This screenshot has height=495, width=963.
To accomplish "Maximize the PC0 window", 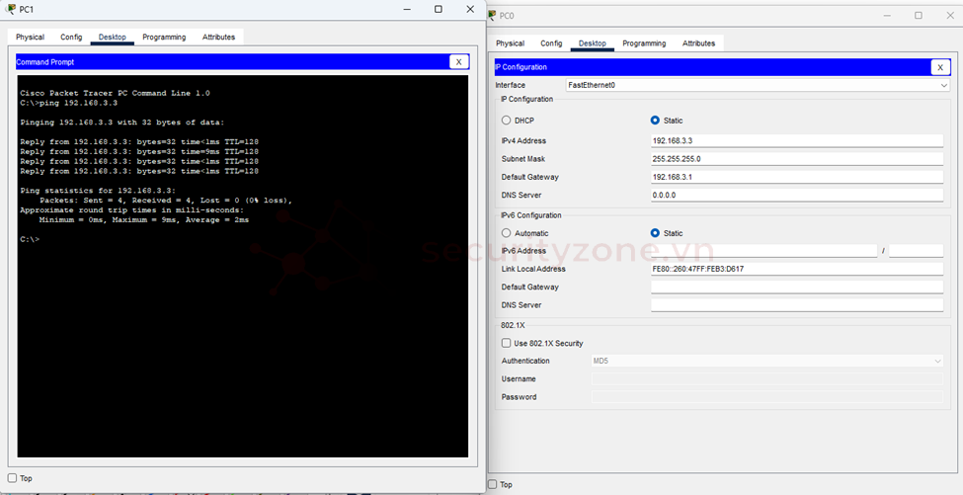I will tap(919, 16).
